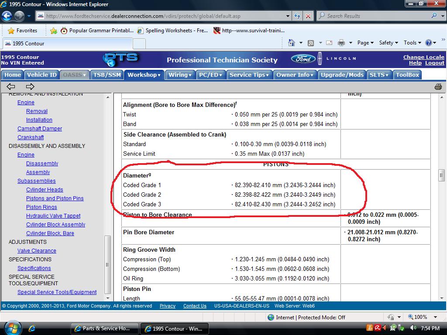Image resolution: width=447 pixels, height=335 pixels.
Task: Open the Crankshaft link
Action: pyautogui.click(x=31, y=137)
